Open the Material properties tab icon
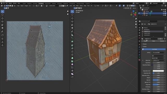 point(139,60)
